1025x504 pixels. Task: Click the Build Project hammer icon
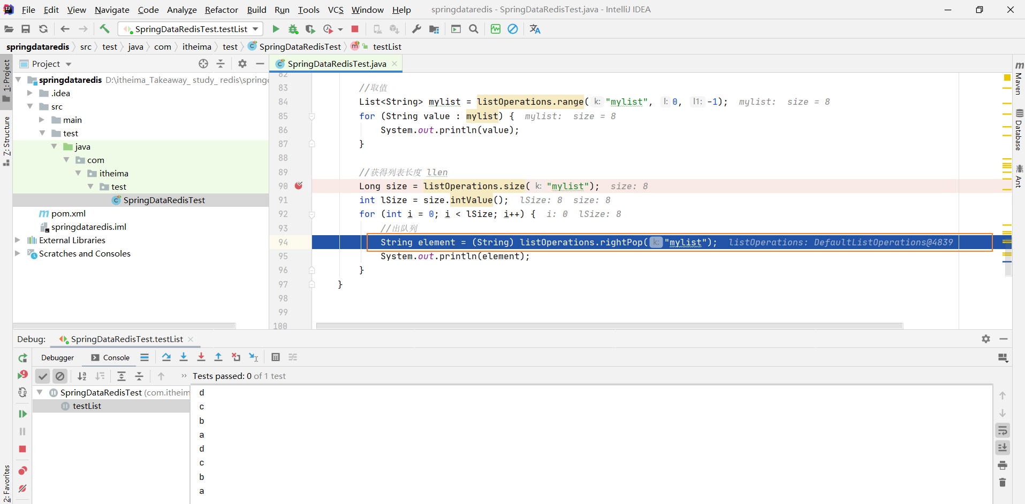point(104,29)
